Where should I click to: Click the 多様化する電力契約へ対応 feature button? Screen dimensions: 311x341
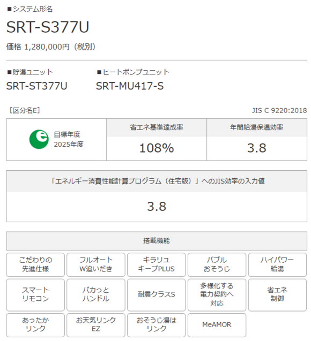(217, 295)
